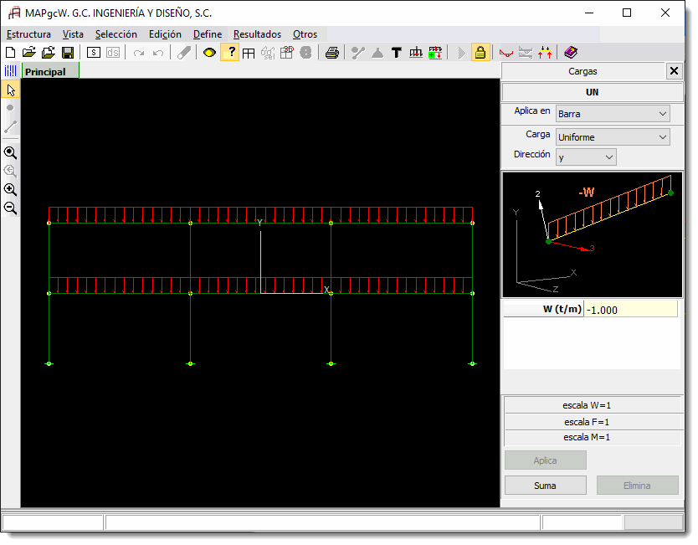Screen dimensions: 698x545
Task: Click the loads icon with red arrow
Action: 416,53
